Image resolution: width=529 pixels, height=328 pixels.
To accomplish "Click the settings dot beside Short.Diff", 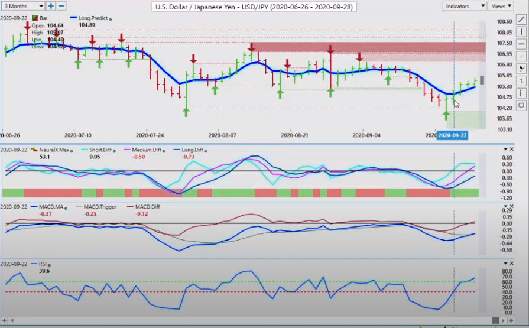I will point(114,151).
